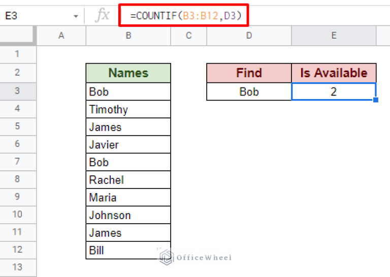Select column E header
Screen dimensions: 390x277
click(x=334, y=35)
